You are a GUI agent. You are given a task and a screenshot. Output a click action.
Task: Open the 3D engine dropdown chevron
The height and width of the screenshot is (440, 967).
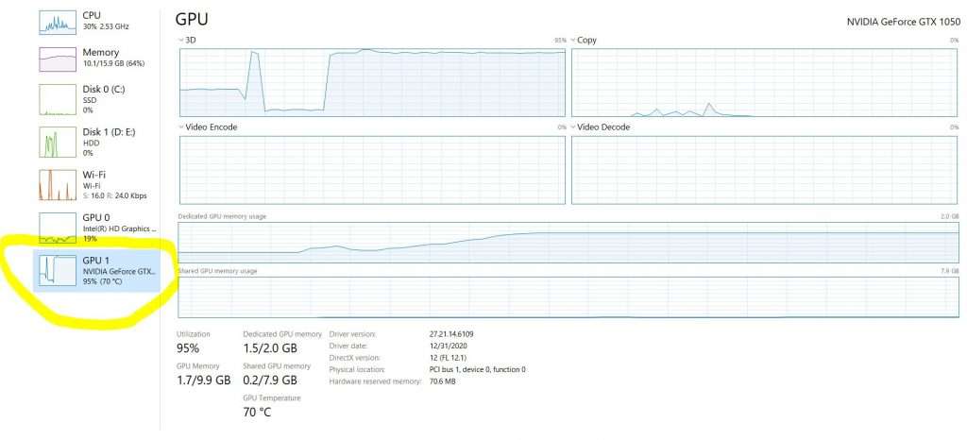[x=180, y=40]
